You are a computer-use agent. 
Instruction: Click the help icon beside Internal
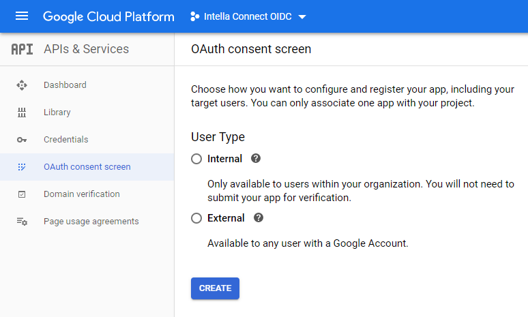click(x=256, y=159)
